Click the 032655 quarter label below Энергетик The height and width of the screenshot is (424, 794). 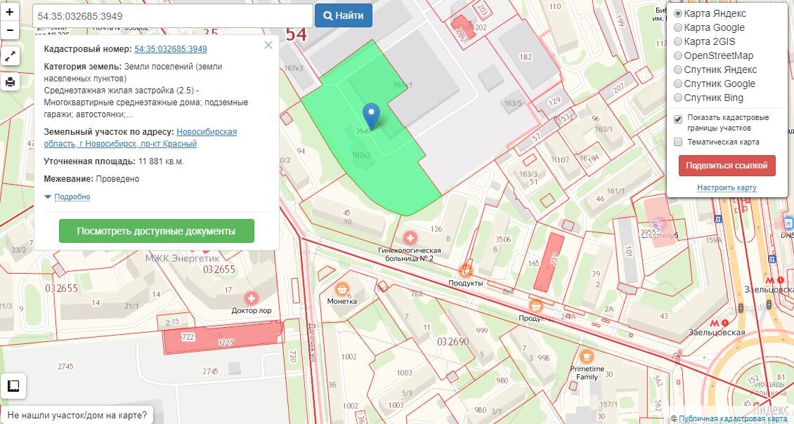coord(219,270)
